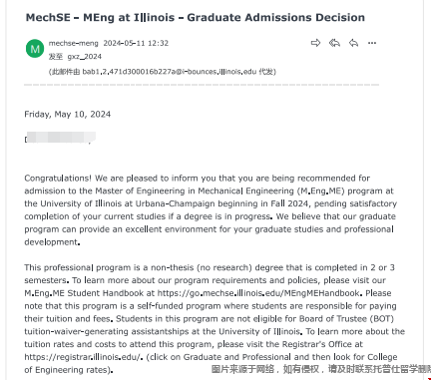Open the mechse-meng sender name

[74, 43]
